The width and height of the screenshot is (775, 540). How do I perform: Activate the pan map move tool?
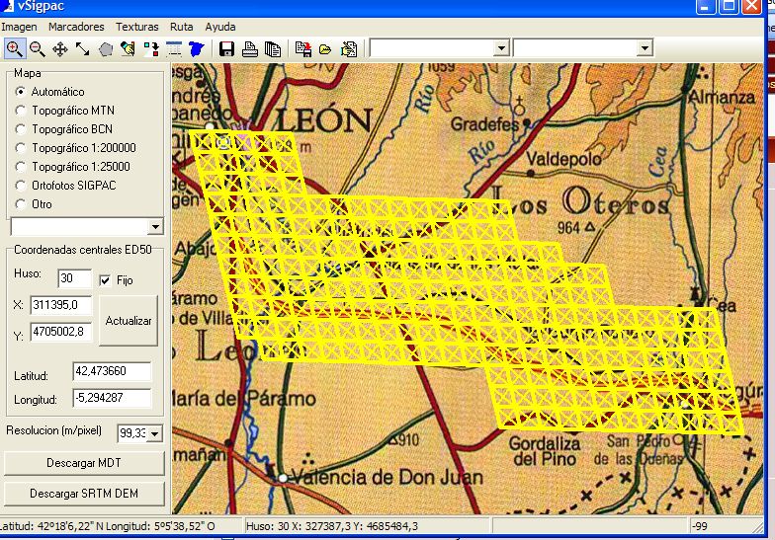point(59,48)
